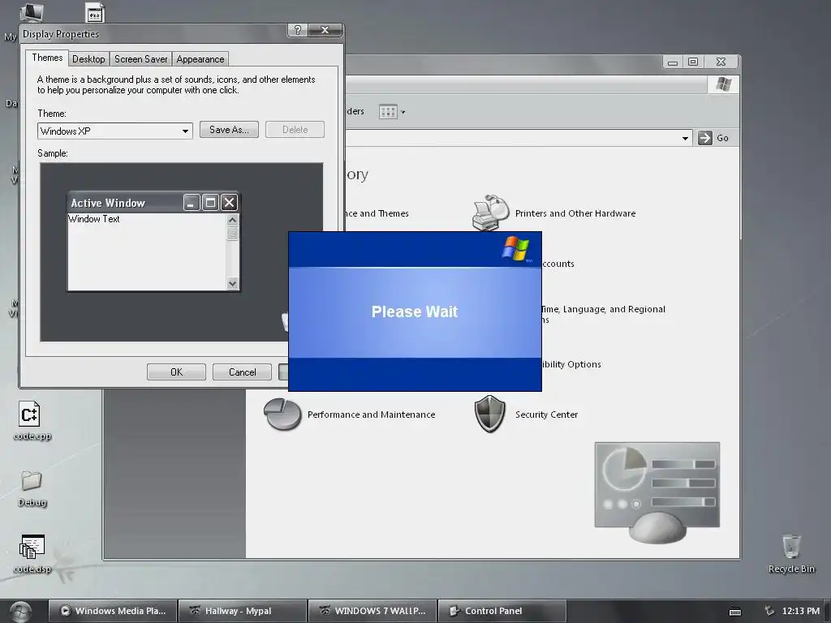Switch to Control Panel taskbar item

click(502, 611)
